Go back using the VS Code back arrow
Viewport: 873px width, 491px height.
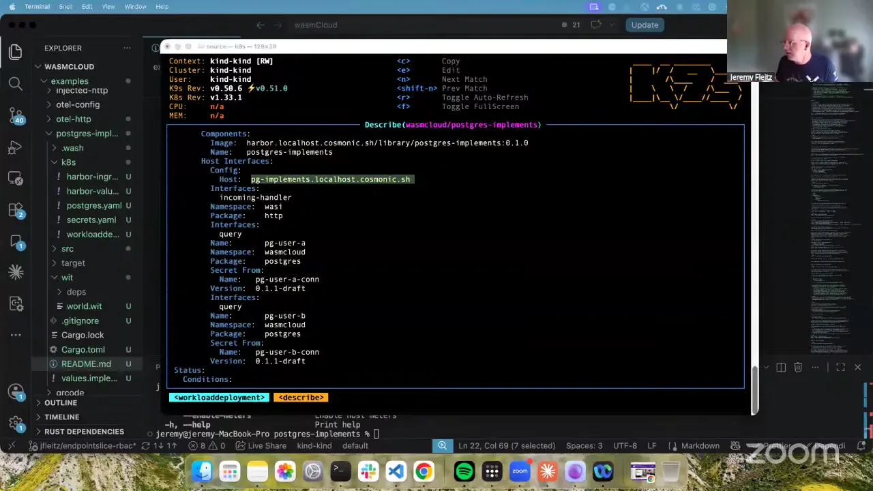(261, 25)
